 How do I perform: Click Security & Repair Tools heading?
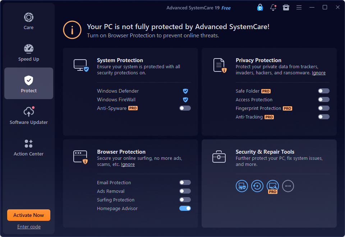click(265, 152)
